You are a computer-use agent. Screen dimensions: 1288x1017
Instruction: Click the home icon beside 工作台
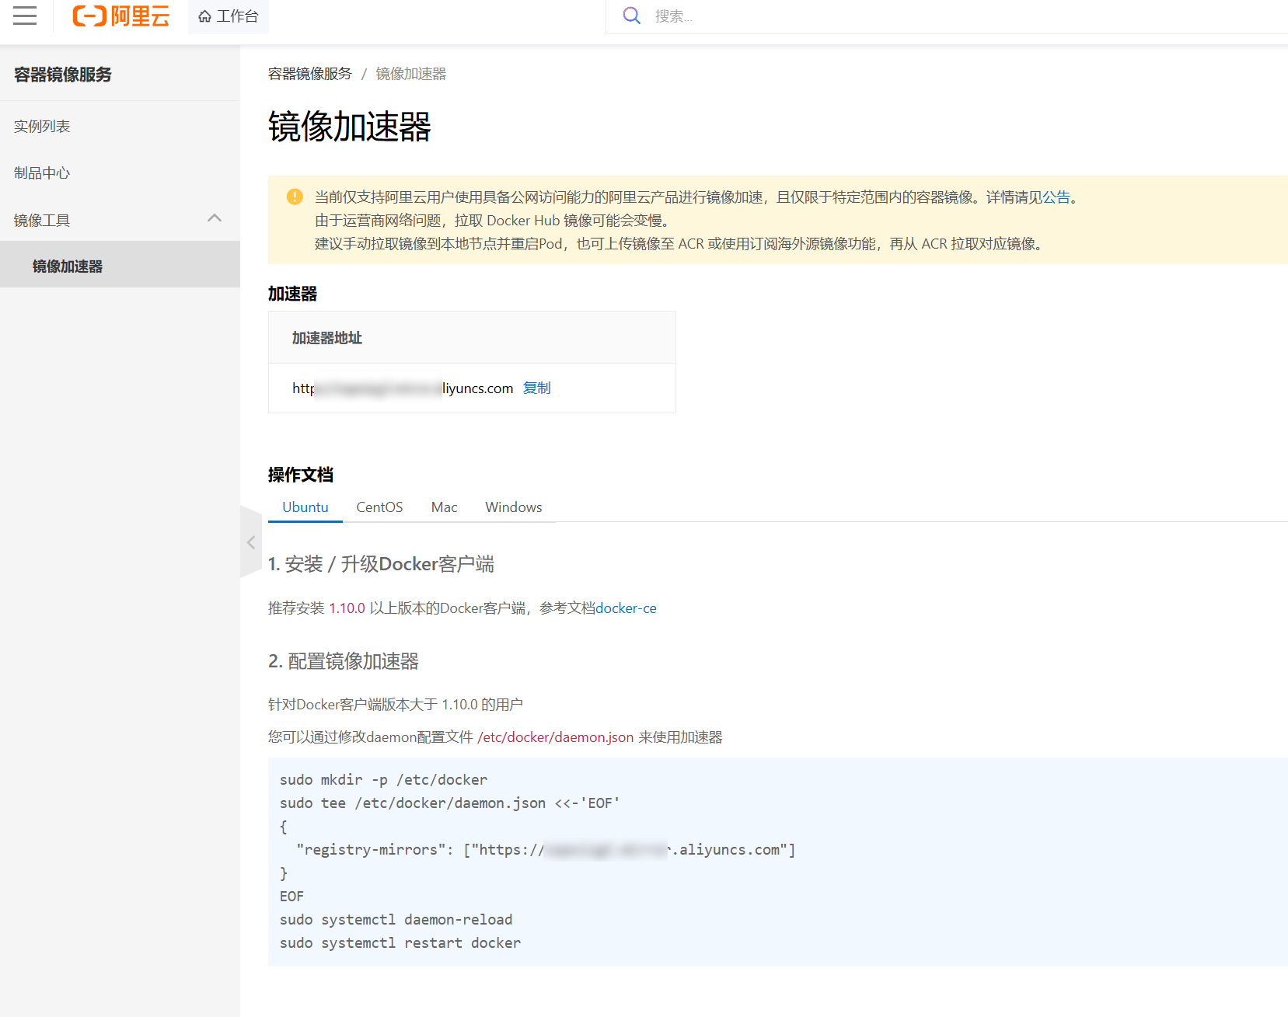pos(204,16)
